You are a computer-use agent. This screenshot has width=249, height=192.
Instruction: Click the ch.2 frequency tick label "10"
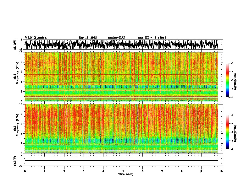click(21, 104)
